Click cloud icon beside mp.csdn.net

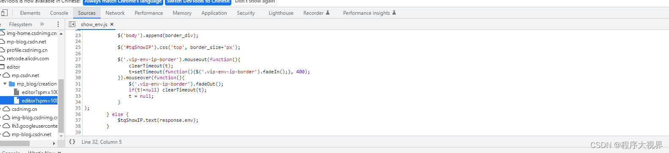6,75
